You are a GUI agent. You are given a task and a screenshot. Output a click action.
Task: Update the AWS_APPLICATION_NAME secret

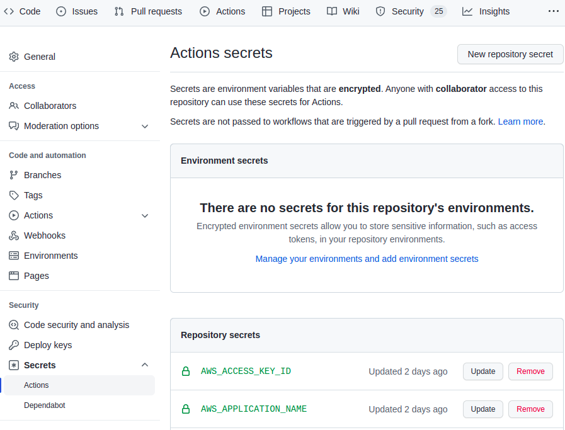point(483,409)
